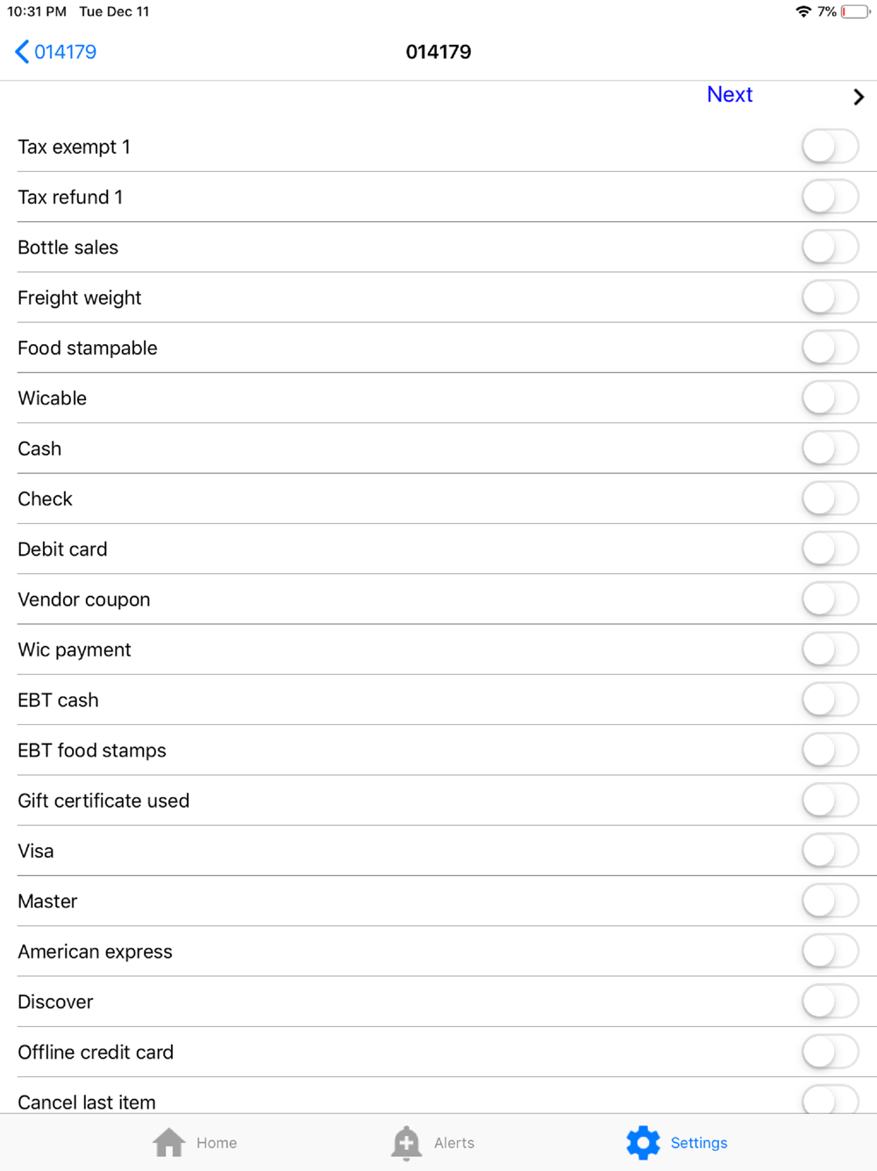Image resolution: width=877 pixels, height=1171 pixels.
Task: Go back using the 014179 link
Action: click(x=65, y=52)
